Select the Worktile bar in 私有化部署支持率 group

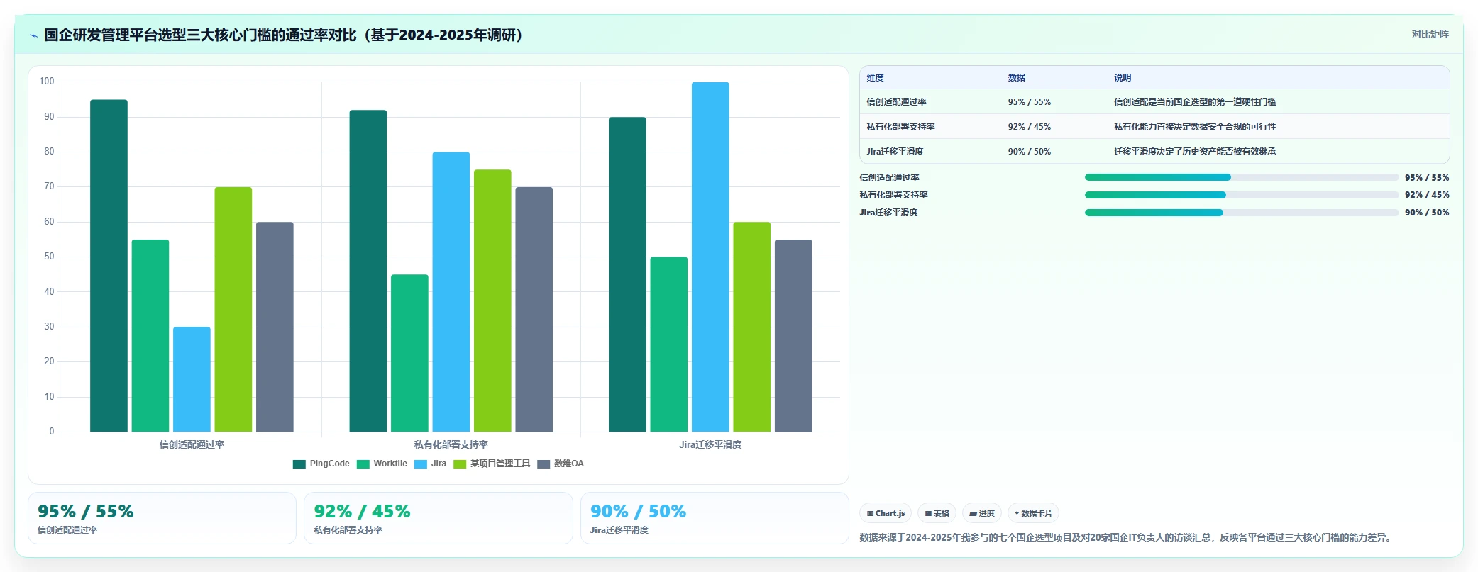(x=409, y=353)
